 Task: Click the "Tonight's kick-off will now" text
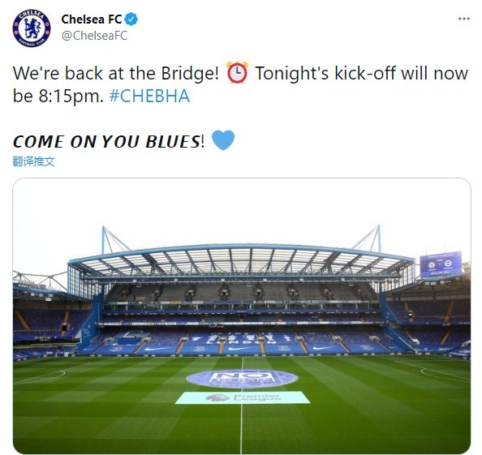point(362,74)
